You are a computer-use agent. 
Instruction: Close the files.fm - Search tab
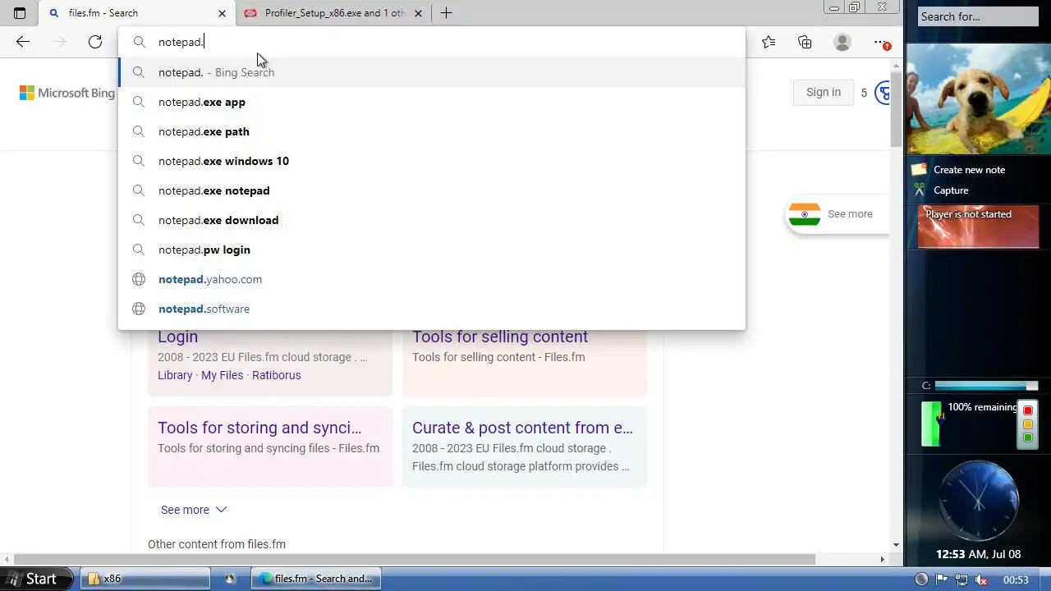tap(222, 13)
